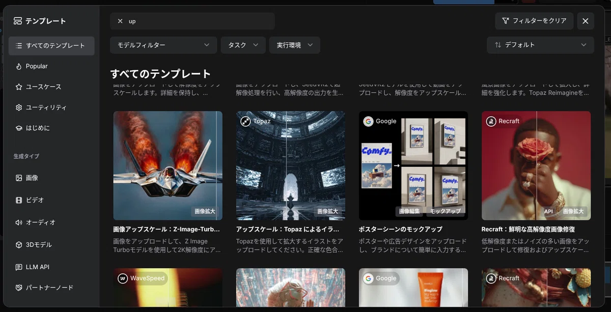
Task: Click the Google badge on the orange tube card
Action: point(381,278)
